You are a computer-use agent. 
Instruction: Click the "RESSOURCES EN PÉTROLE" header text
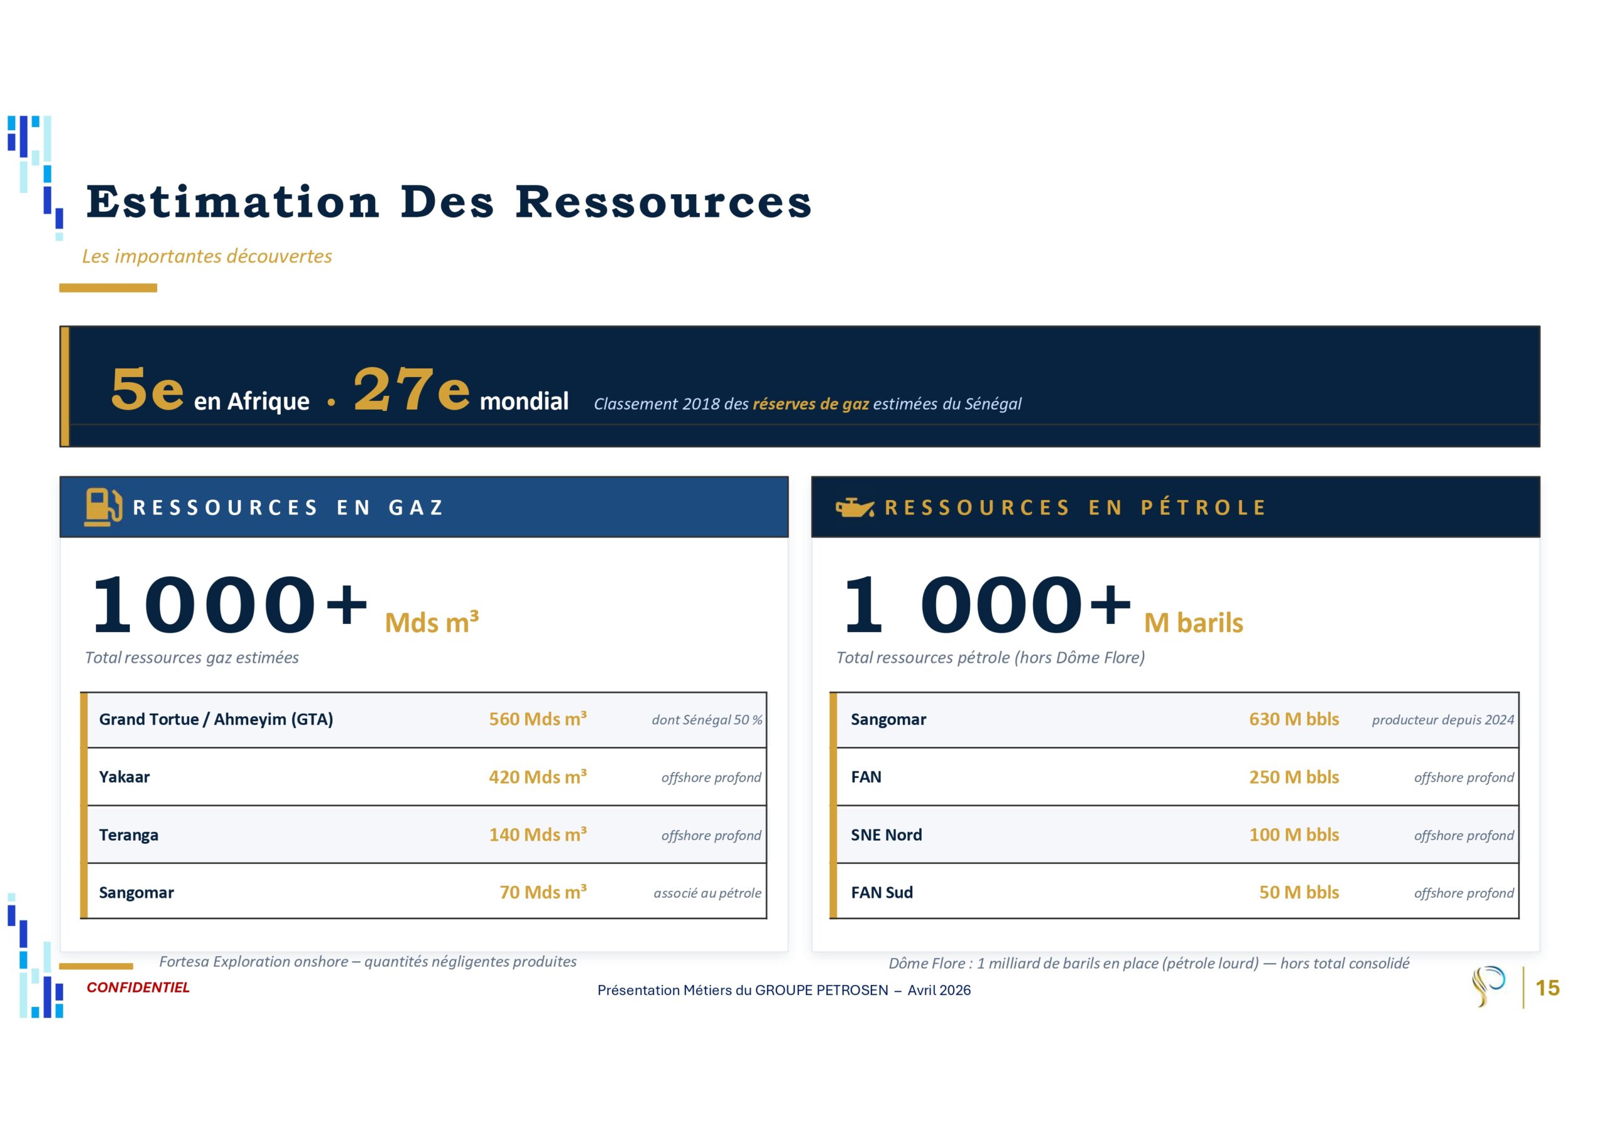pyautogui.click(x=1076, y=507)
